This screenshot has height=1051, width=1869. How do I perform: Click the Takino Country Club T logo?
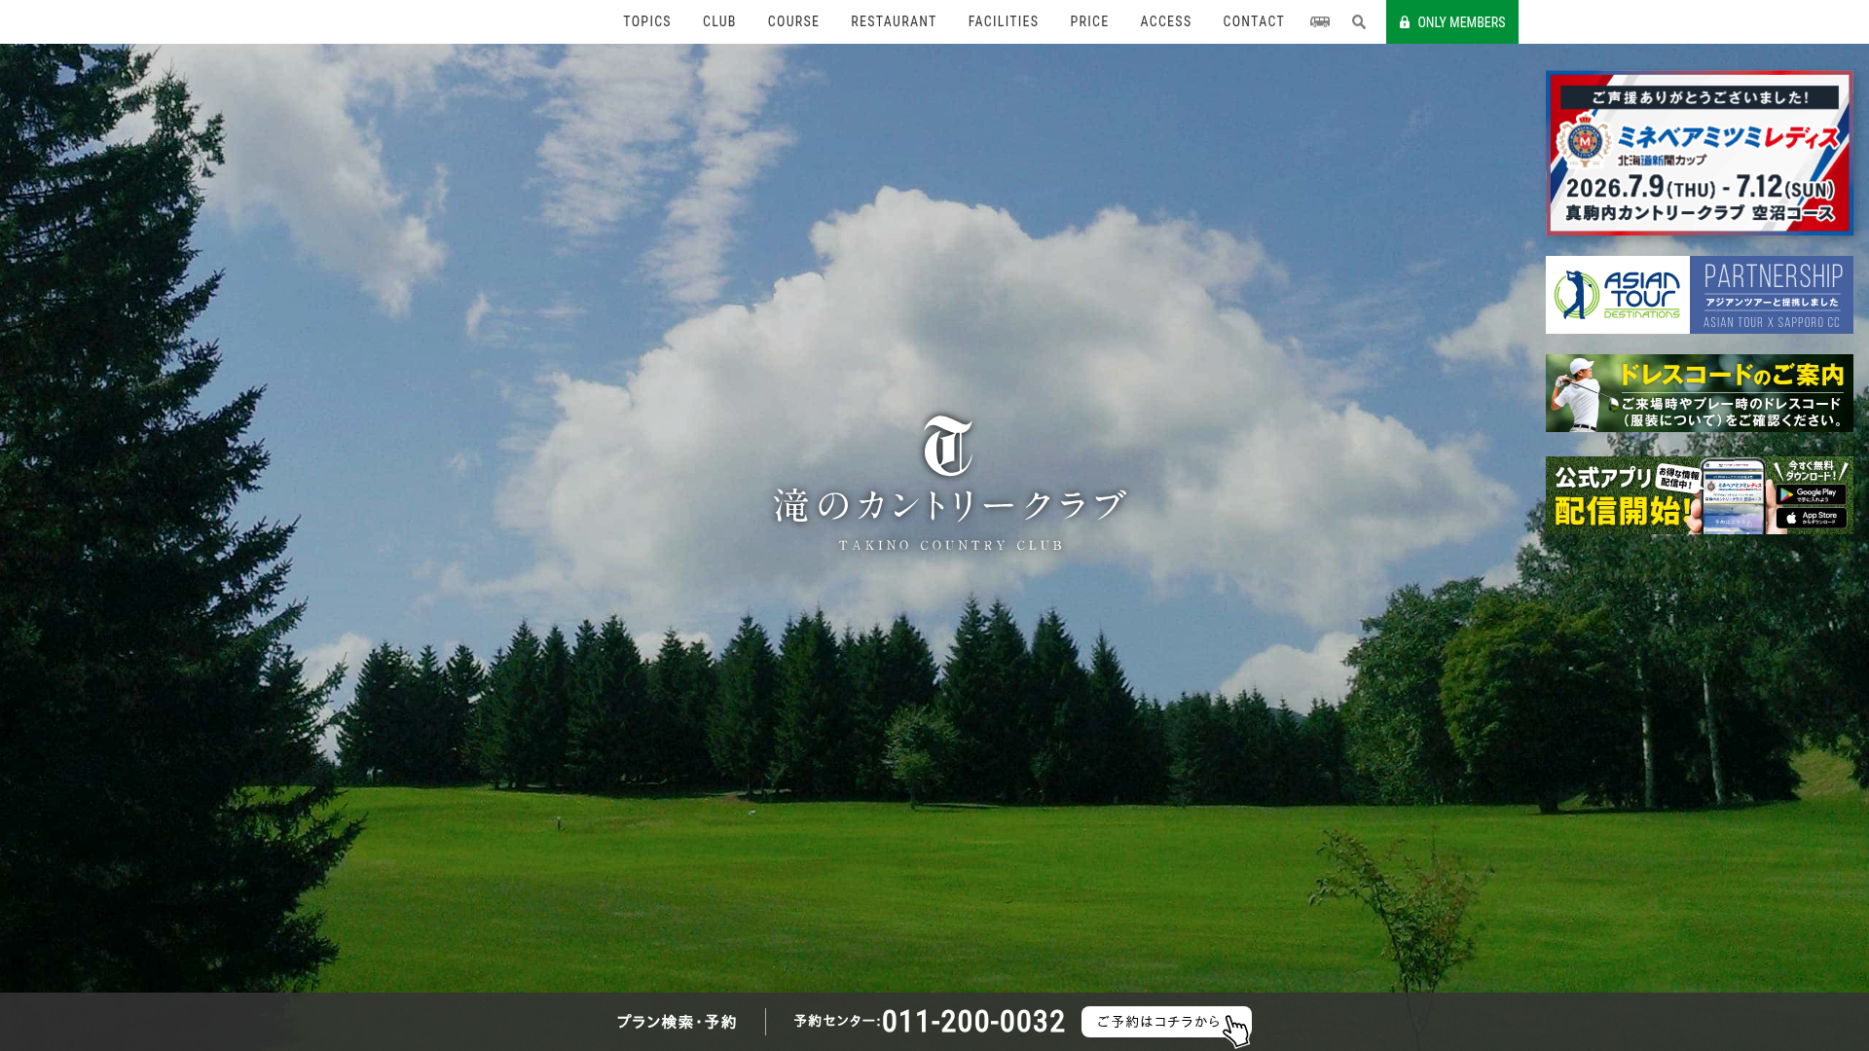point(948,446)
